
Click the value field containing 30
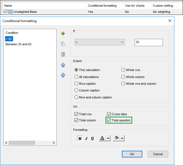tap(149, 43)
